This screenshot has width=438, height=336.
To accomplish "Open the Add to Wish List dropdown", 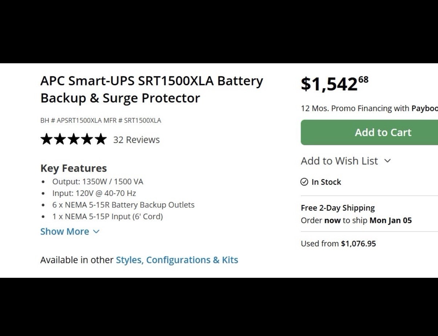I will click(x=339, y=161).
